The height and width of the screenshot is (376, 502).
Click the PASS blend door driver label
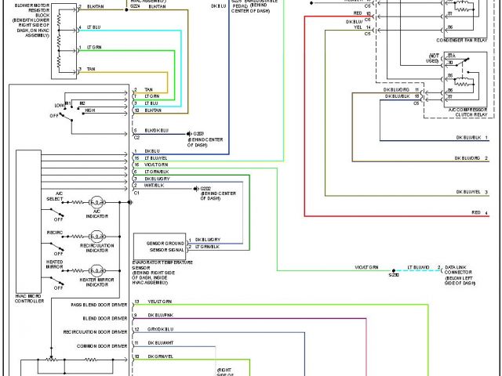pyautogui.click(x=99, y=302)
